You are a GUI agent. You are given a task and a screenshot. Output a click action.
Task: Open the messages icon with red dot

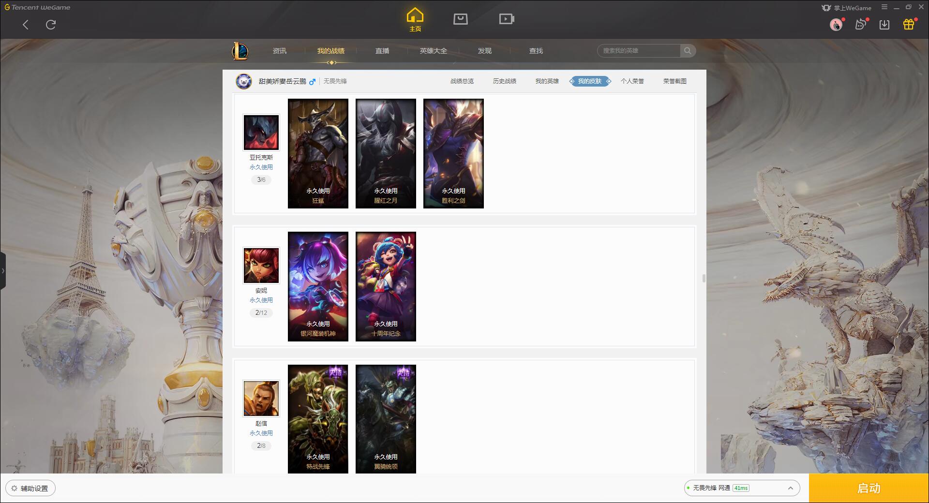861,24
